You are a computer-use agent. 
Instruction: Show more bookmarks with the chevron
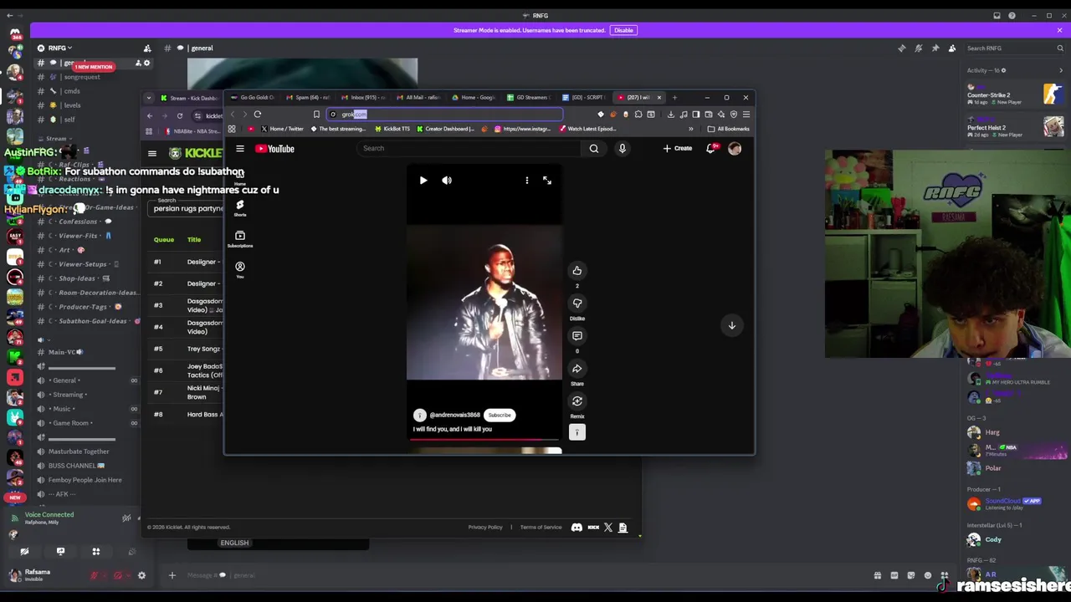(x=691, y=129)
